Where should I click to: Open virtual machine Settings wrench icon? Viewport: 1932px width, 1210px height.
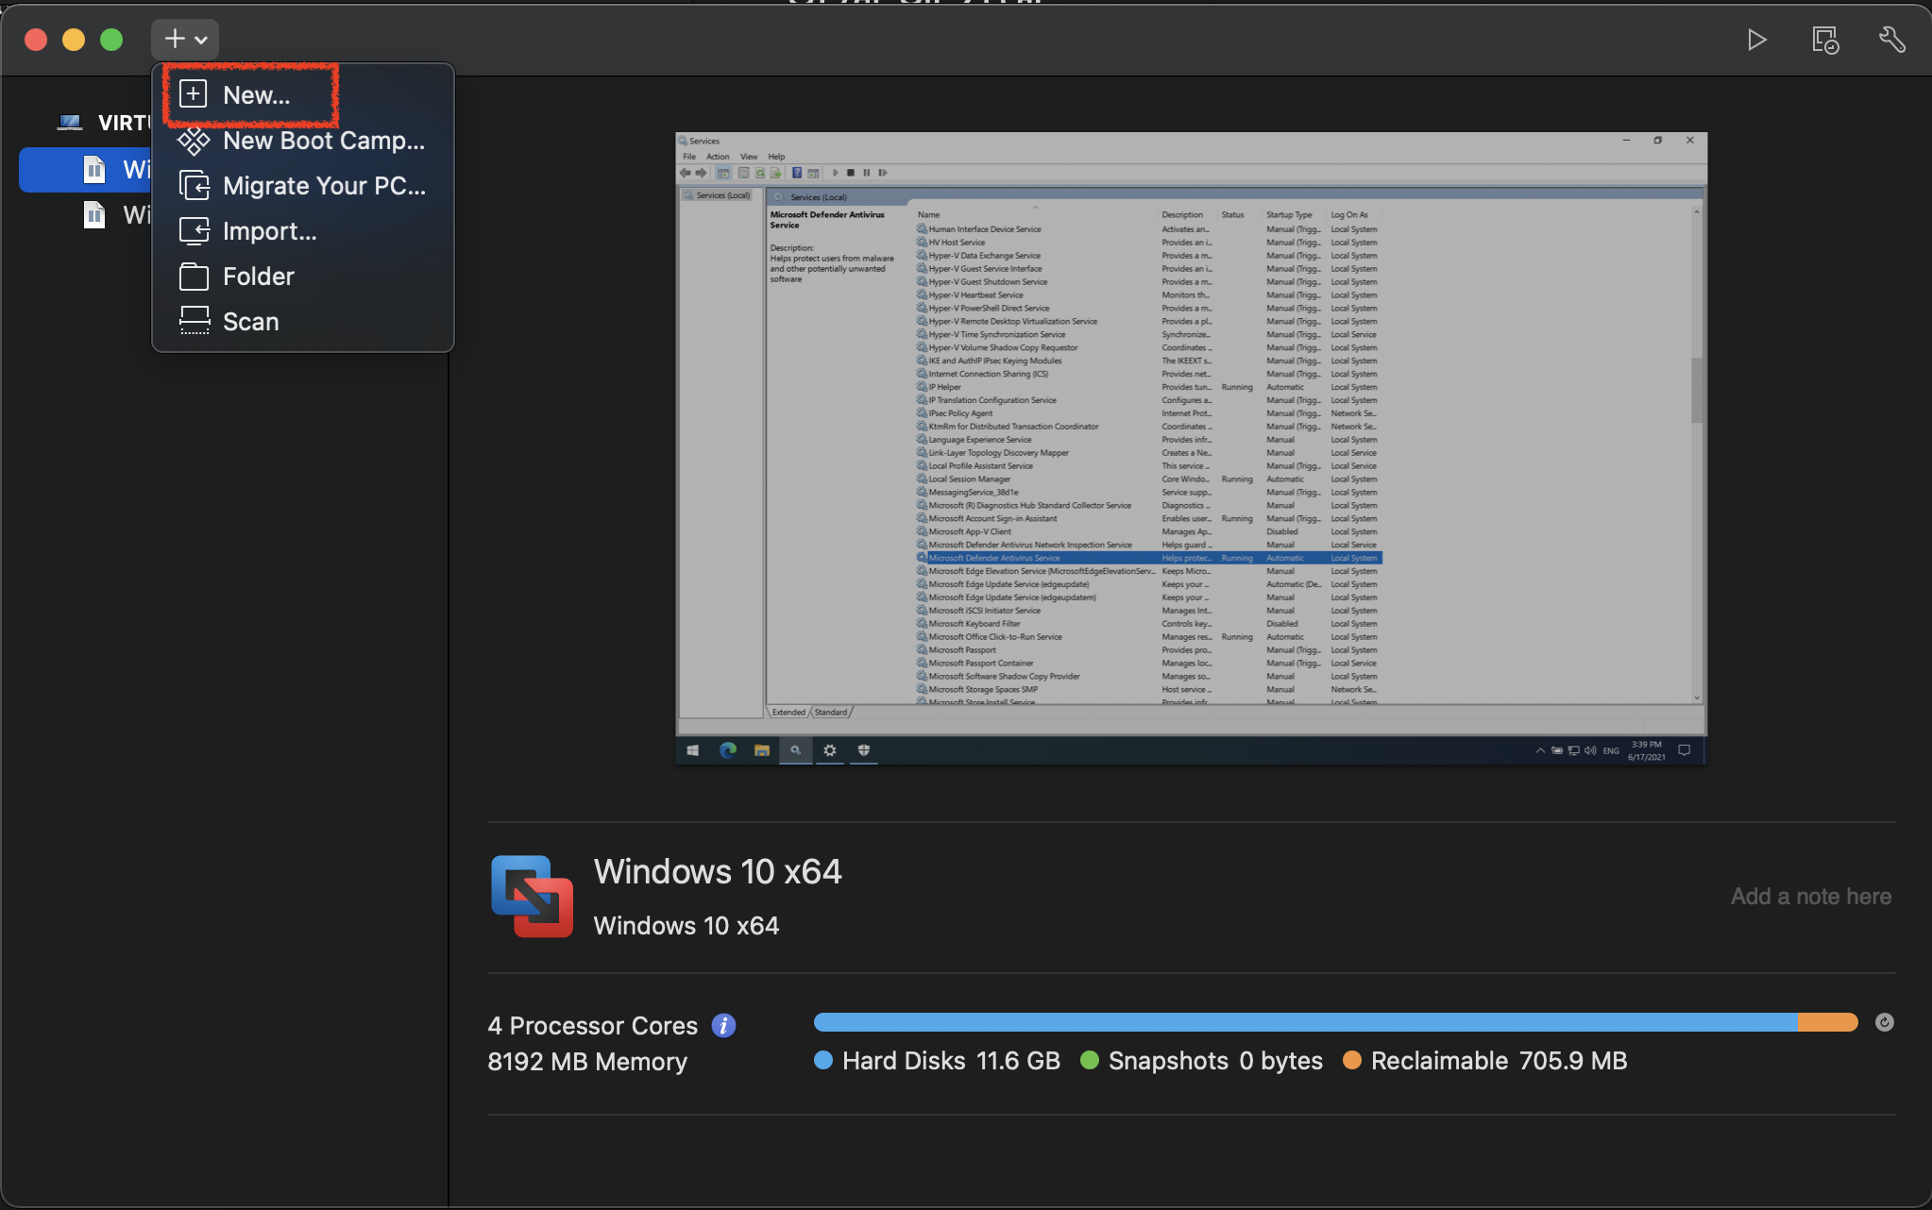click(1891, 40)
